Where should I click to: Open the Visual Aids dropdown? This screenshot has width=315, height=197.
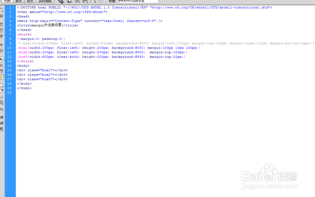click(93, 1)
